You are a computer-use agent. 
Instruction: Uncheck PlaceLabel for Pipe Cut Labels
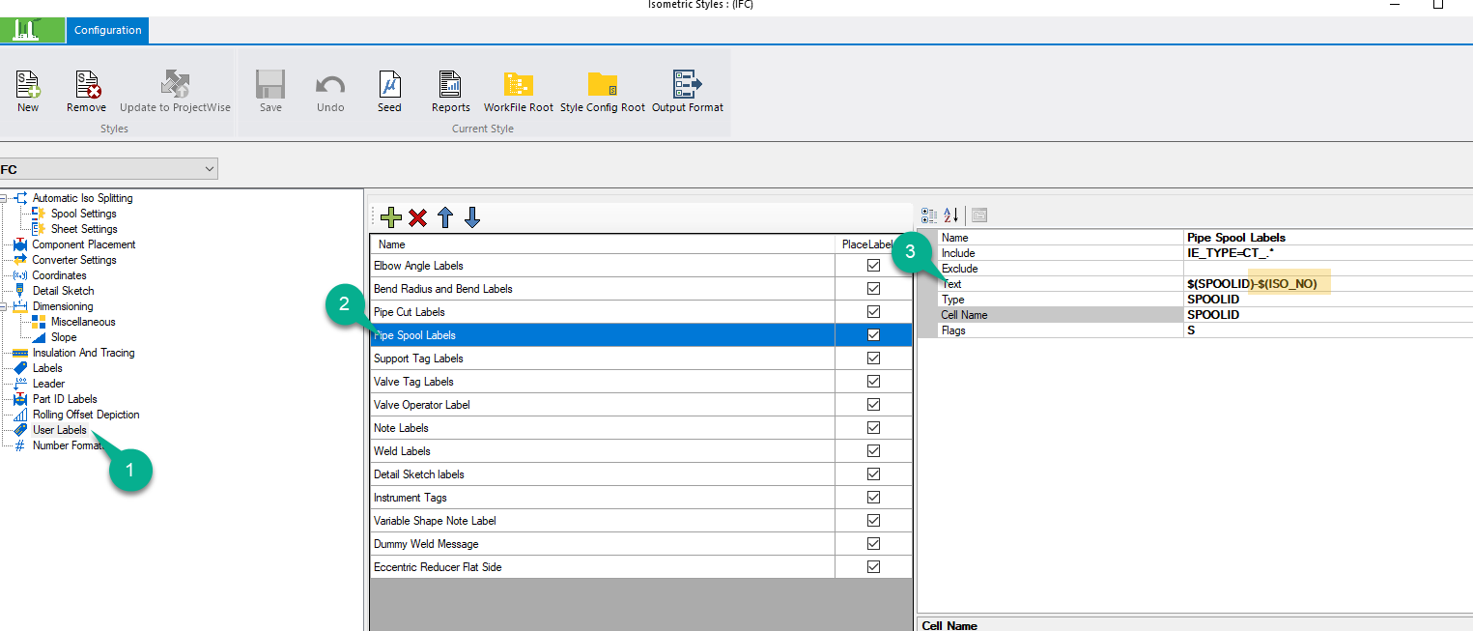point(872,311)
